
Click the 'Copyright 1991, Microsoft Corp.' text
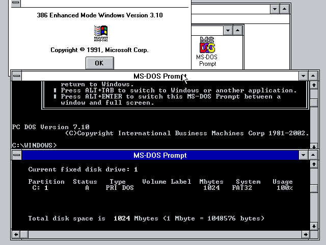click(100, 50)
